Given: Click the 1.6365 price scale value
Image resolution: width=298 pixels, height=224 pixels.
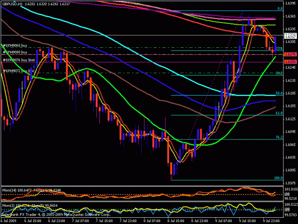Looking at the screenshot, I should pos(290,17).
